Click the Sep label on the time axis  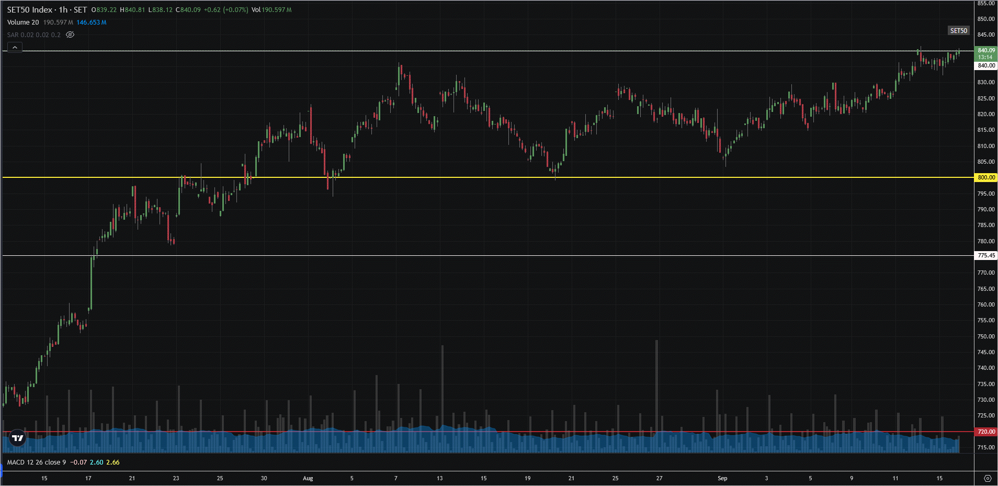click(722, 478)
